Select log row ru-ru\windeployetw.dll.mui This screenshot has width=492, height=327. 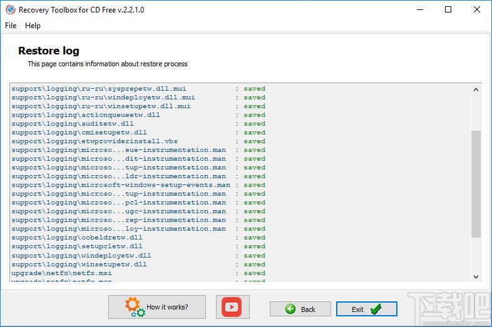pyautogui.click(x=138, y=98)
